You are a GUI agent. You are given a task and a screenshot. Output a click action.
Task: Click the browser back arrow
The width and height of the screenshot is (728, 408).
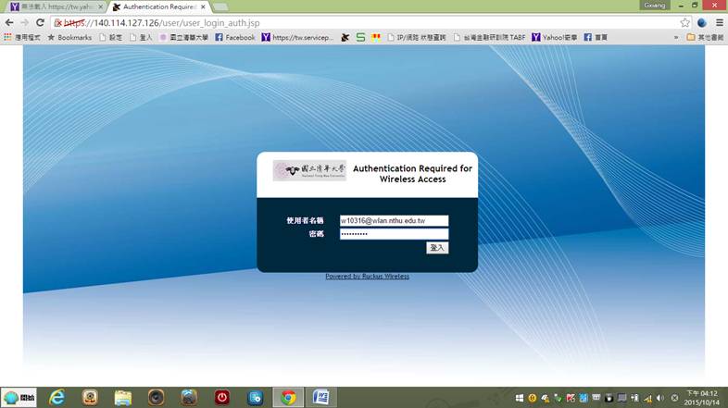9,22
